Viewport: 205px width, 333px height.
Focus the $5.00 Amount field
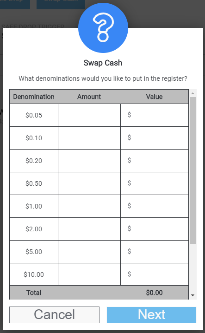[x=89, y=251]
